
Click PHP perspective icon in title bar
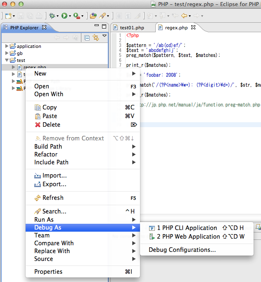[153, 4]
